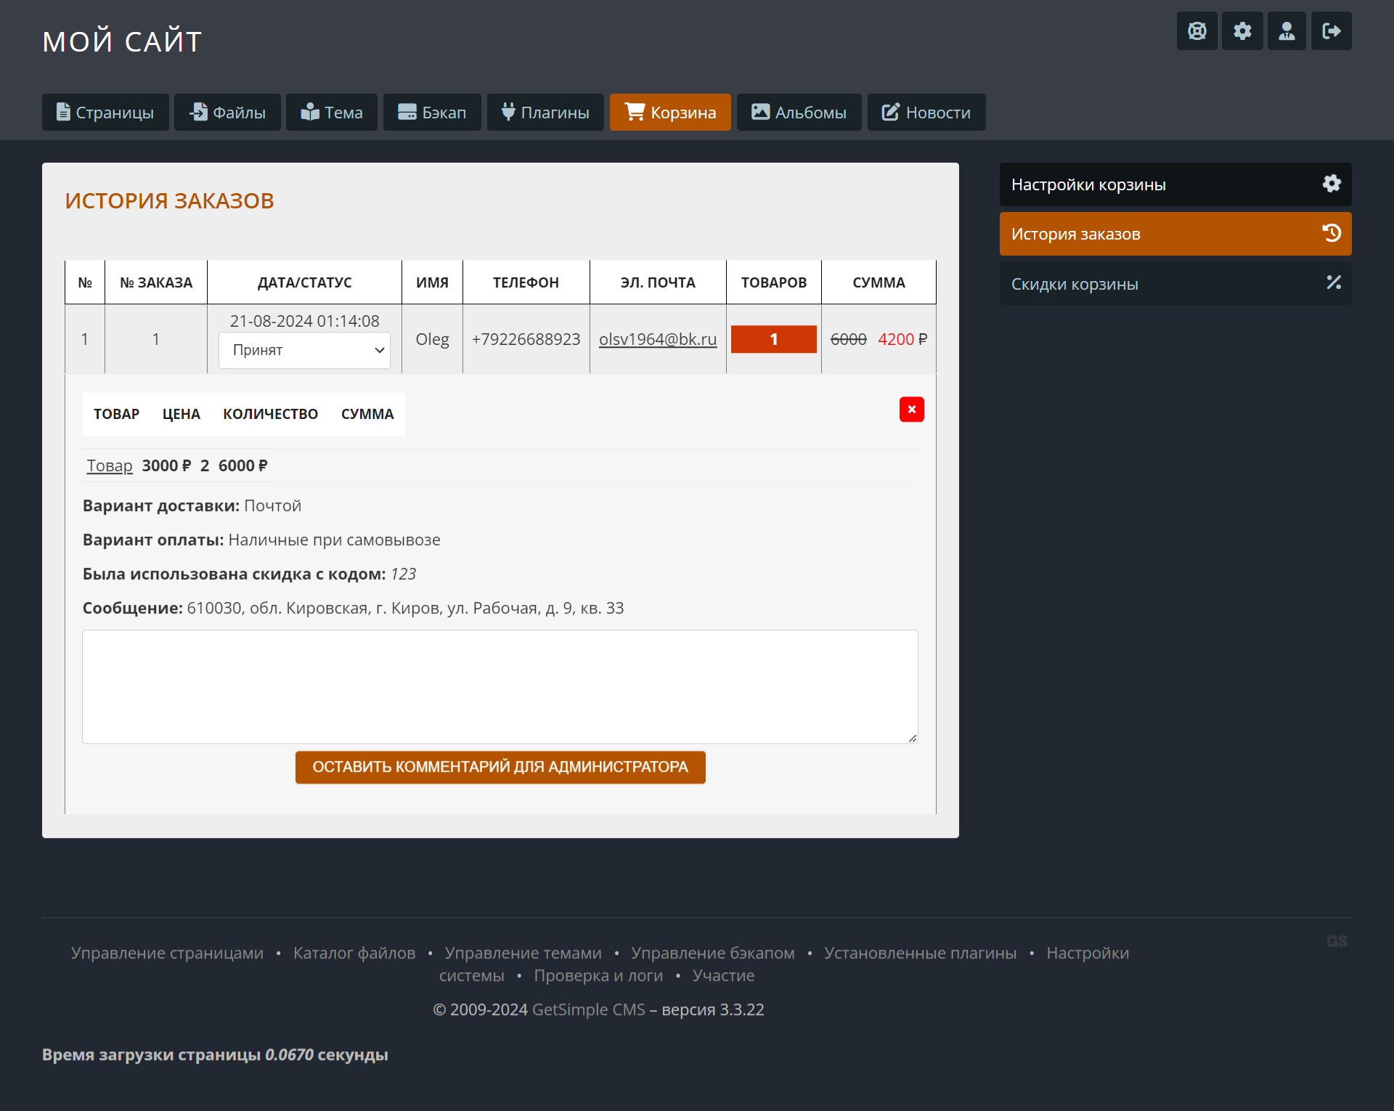
Task: Click the discounted total 4200 ₽
Action: [x=902, y=339]
